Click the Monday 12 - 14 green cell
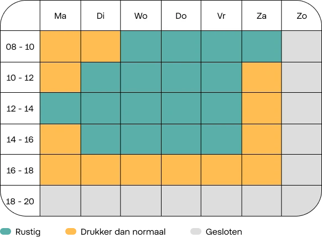The height and width of the screenshot is (238, 322). pyautogui.click(x=60, y=108)
